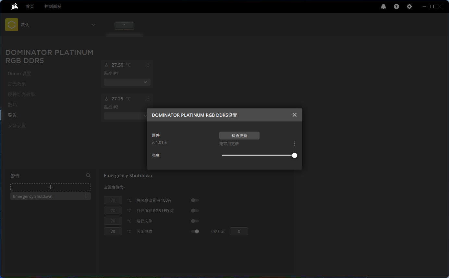Open the dropdown under 温度 #1
The height and width of the screenshot is (278, 449).
pos(127,82)
